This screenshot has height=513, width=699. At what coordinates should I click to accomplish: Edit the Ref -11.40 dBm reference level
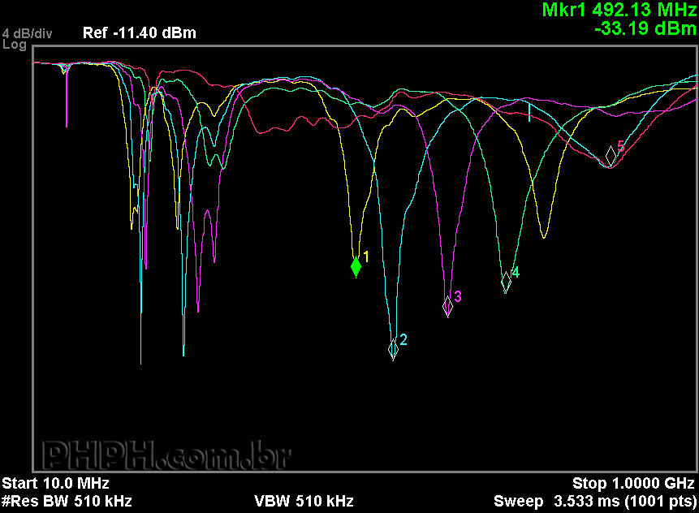tap(139, 33)
